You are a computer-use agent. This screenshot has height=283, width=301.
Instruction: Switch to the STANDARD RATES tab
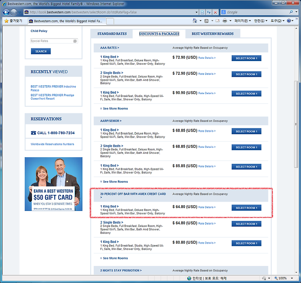pos(112,34)
